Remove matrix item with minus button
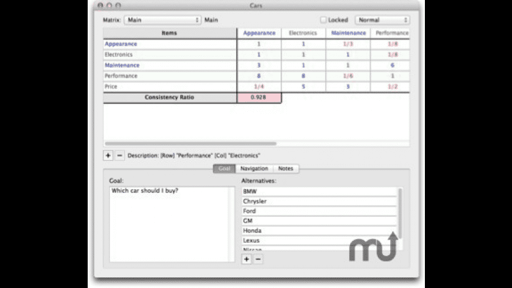512x288 pixels. click(119, 156)
